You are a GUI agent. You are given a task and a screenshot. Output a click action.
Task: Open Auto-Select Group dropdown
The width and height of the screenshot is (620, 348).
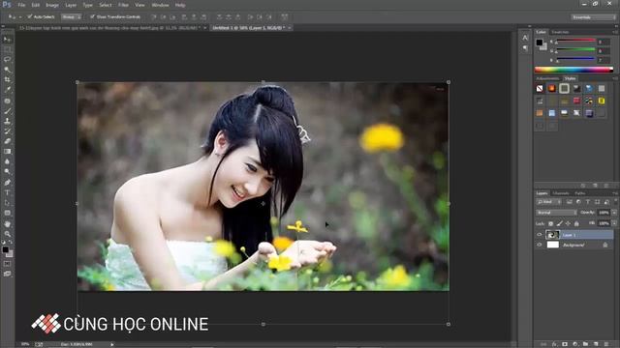pyautogui.click(x=71, y=17)
